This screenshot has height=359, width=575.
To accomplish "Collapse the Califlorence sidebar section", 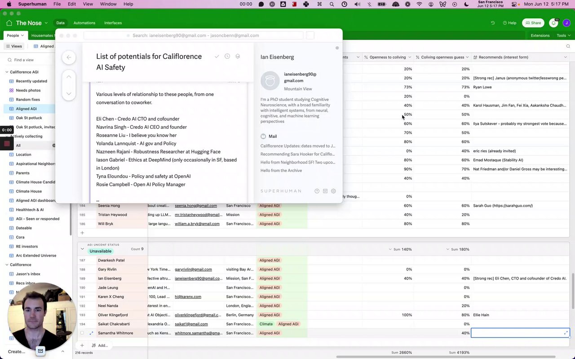I will coord(7,265).
